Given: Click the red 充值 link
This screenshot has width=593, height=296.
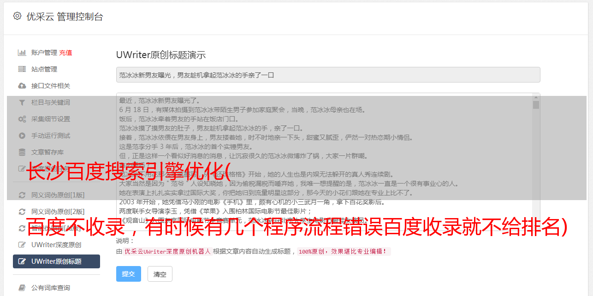Looking at the screenshot, I should click(65, 53).
